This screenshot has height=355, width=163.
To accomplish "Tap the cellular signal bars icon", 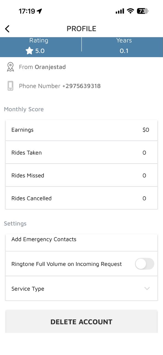I will [120, 11].
